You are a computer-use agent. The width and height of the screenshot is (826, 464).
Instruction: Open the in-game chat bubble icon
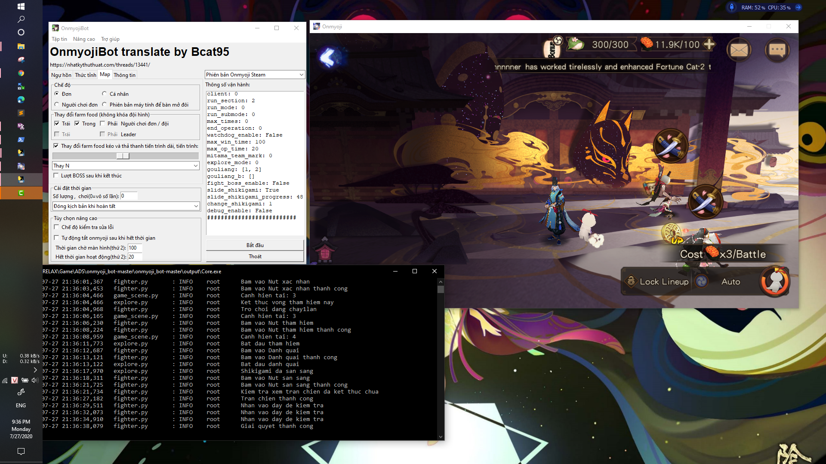click(777, 50)
